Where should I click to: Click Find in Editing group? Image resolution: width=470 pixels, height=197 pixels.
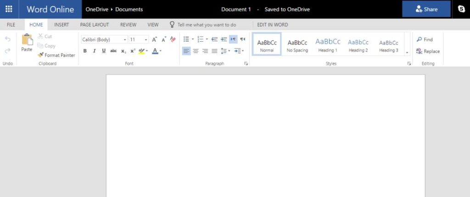[x=425, y=39]
